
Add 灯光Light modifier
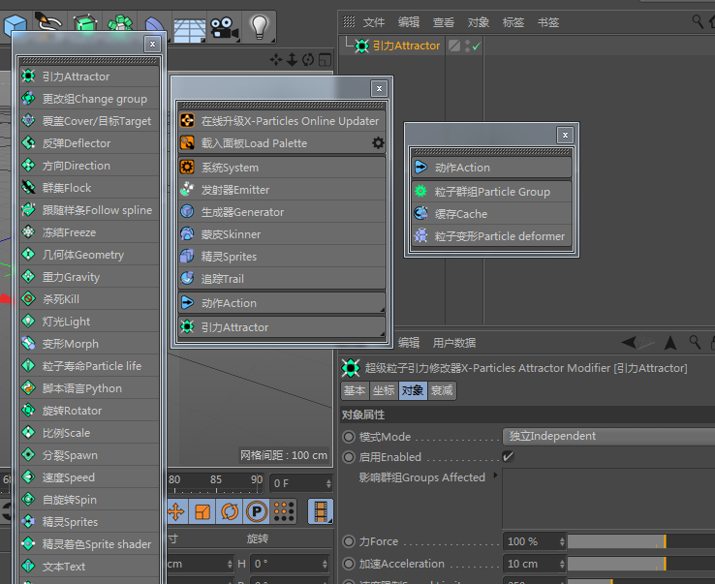click(x=89, y=322)
